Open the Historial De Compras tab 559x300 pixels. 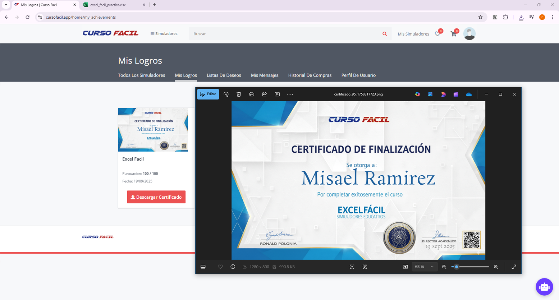(x=310, y=75)
